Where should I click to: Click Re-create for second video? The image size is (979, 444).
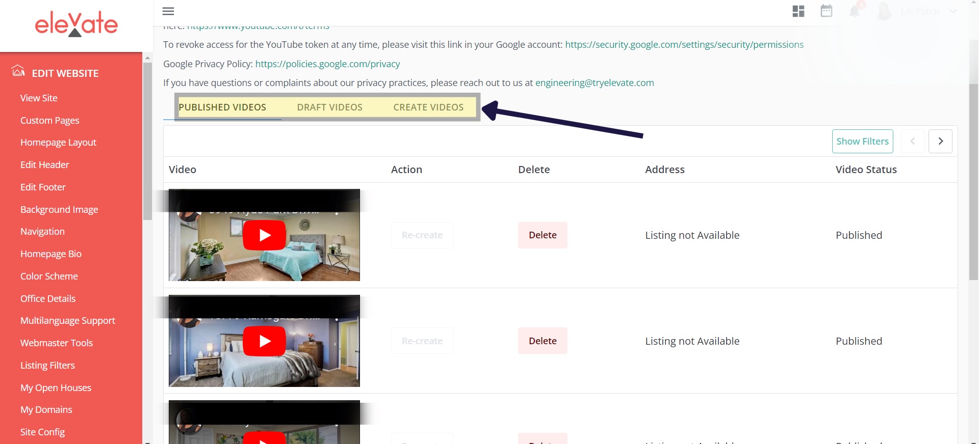click(x=422, y=341)
